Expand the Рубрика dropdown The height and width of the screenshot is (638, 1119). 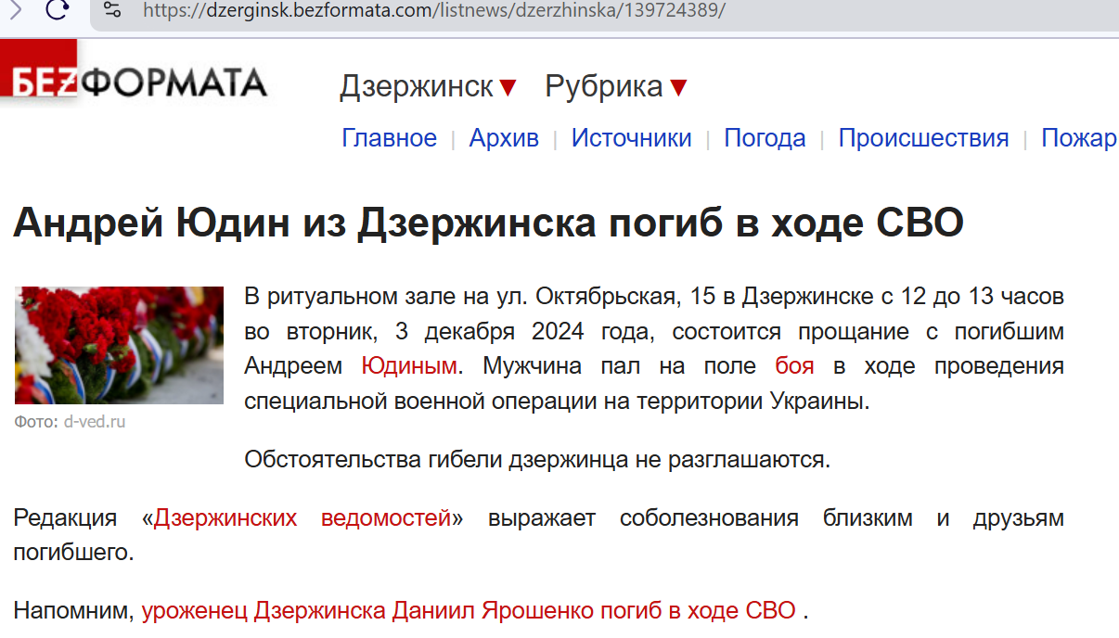pyautogui.click(x=616, y=87)
